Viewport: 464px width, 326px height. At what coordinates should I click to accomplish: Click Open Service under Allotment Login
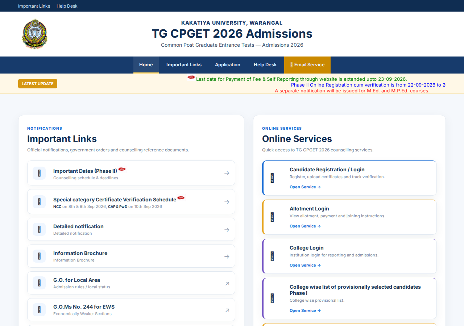point(305,226)
